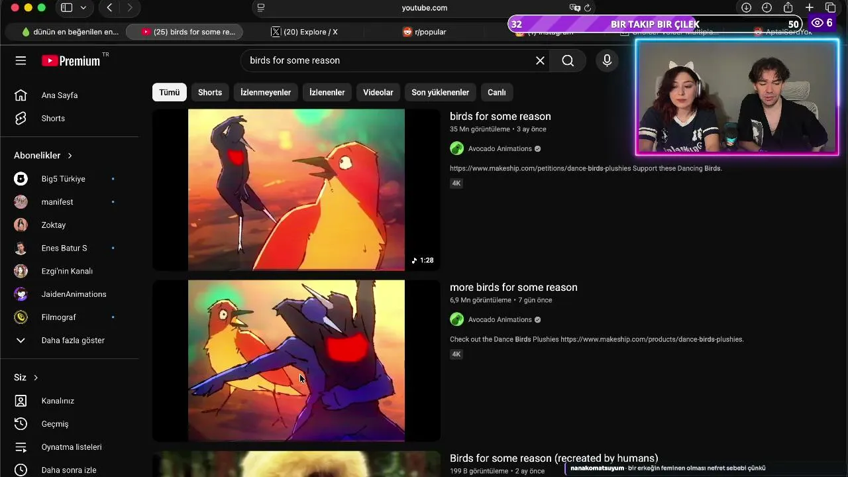This screenshot has height=477, width=848.
Task: Select the Shorts filter chip
Action: tap(210, 92)
